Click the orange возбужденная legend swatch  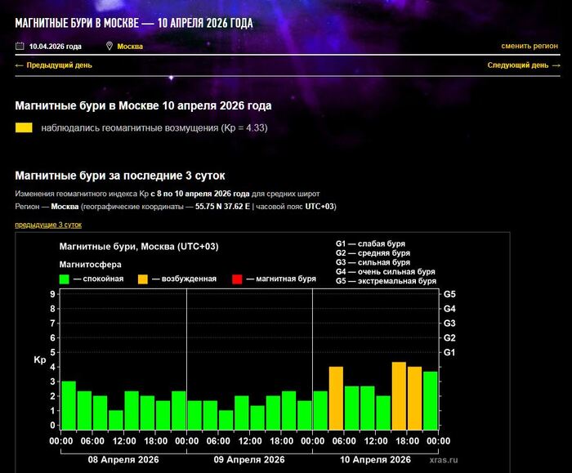point(142,279)
